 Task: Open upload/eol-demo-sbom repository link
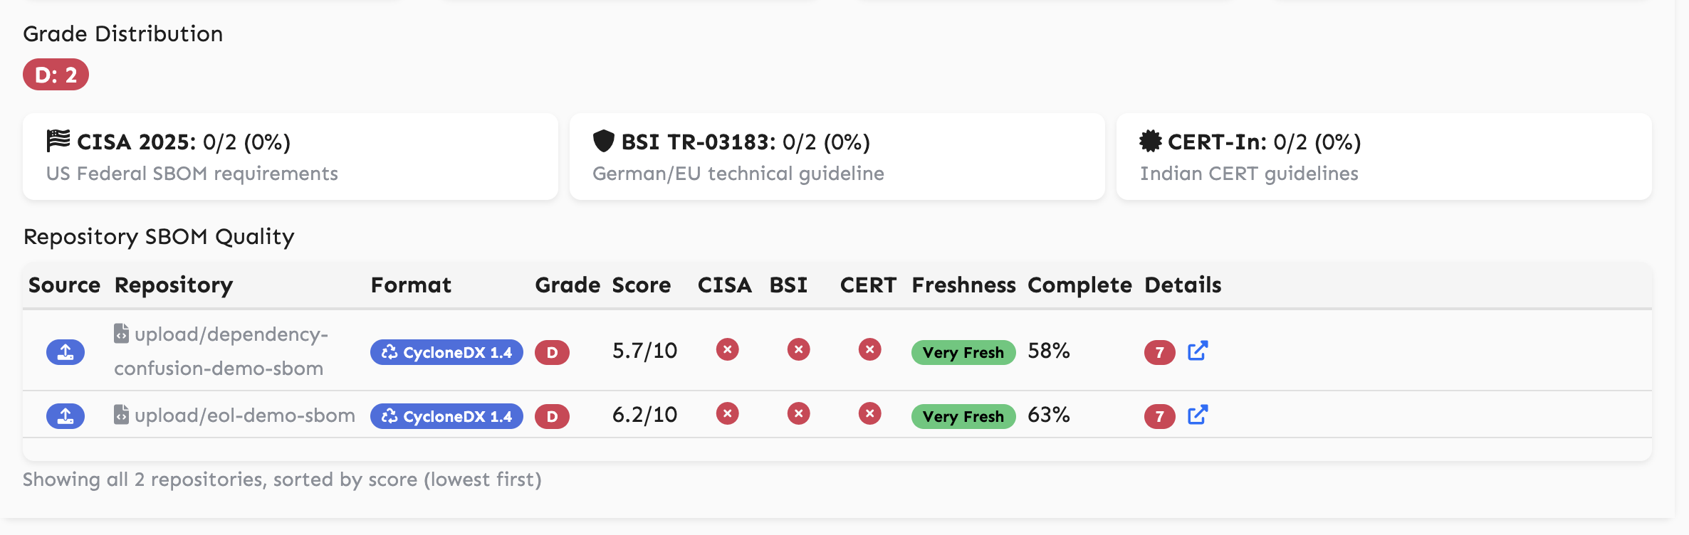244,415
